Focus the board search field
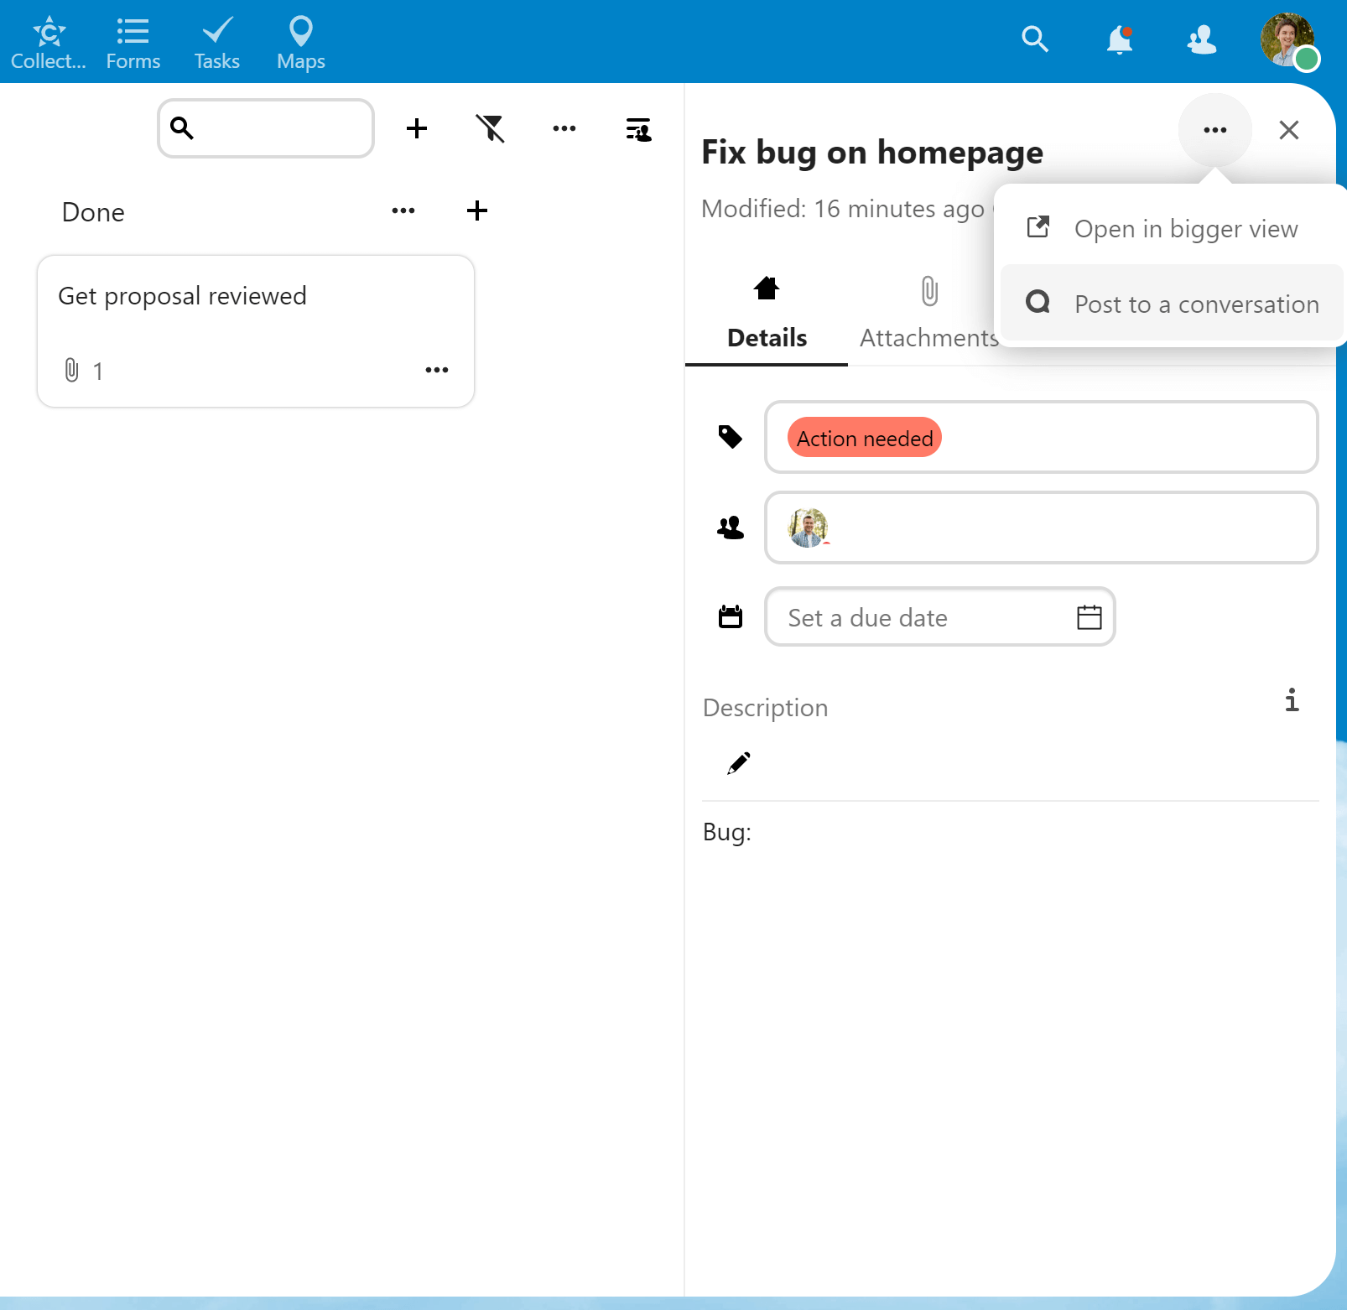1347x1310 pixels. click(x=266, y=128)
